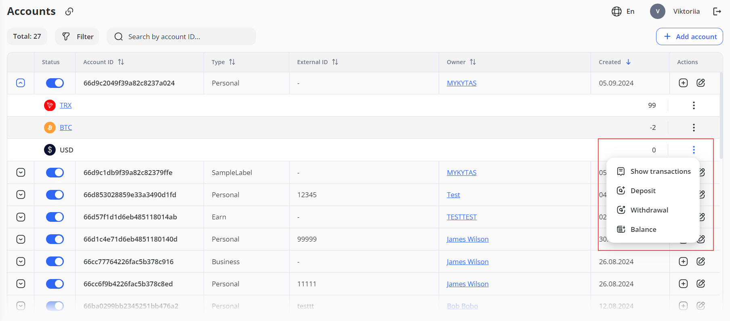
Task: Toggle status of account 66d57f1d1d6eb485118014ab
Action: click(x=55, y=217)
